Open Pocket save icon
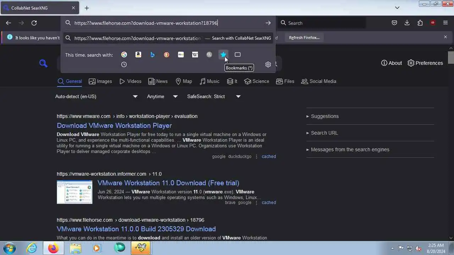454x255 pixels. pyautogui.click(x=394, y=23)
